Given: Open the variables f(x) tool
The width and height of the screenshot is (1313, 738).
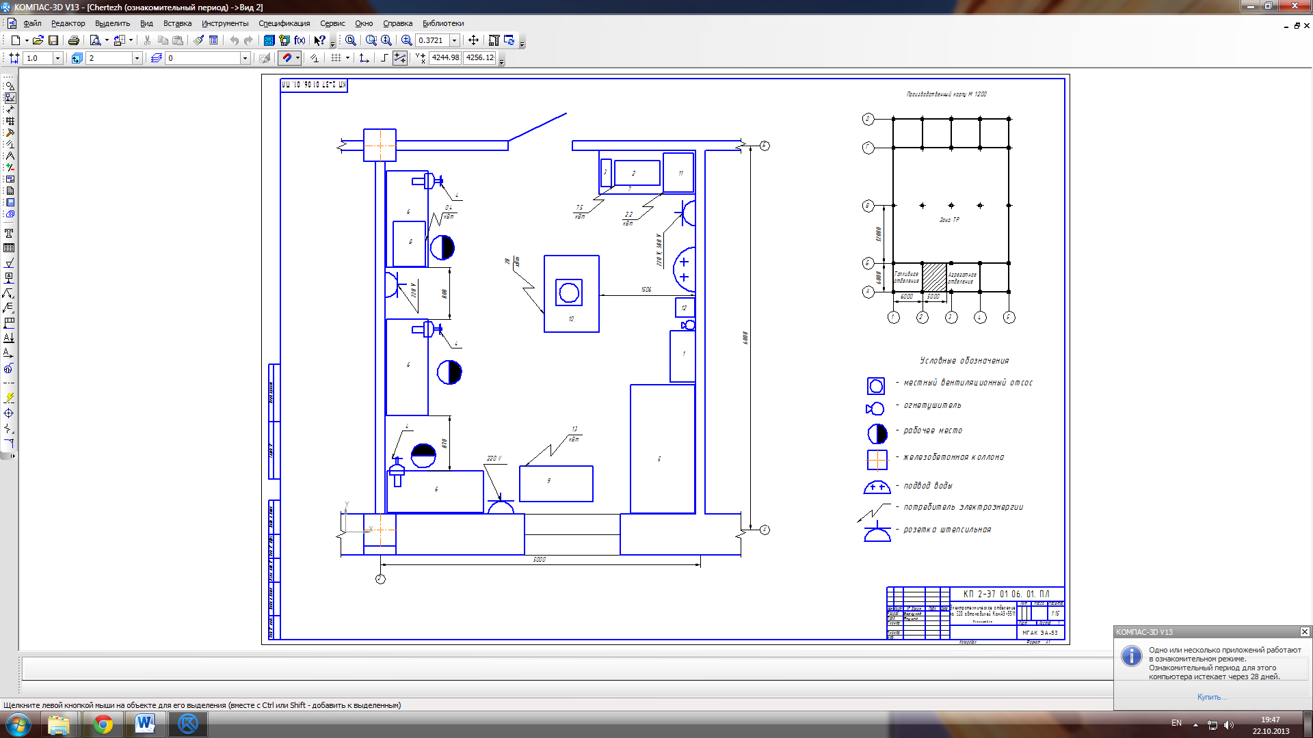Looking at the screenshot, I should pyautogui.click(x=300, y=40).
